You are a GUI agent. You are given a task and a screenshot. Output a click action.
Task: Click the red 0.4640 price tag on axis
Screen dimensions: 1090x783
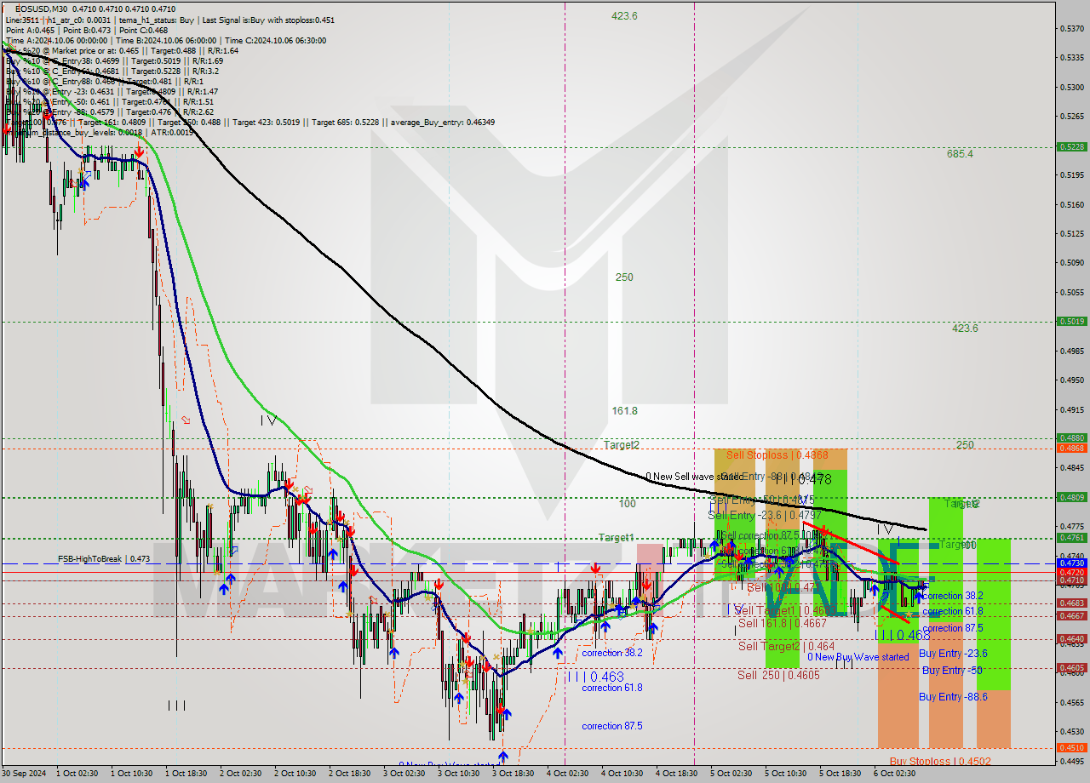click(x=1070, y=638)
